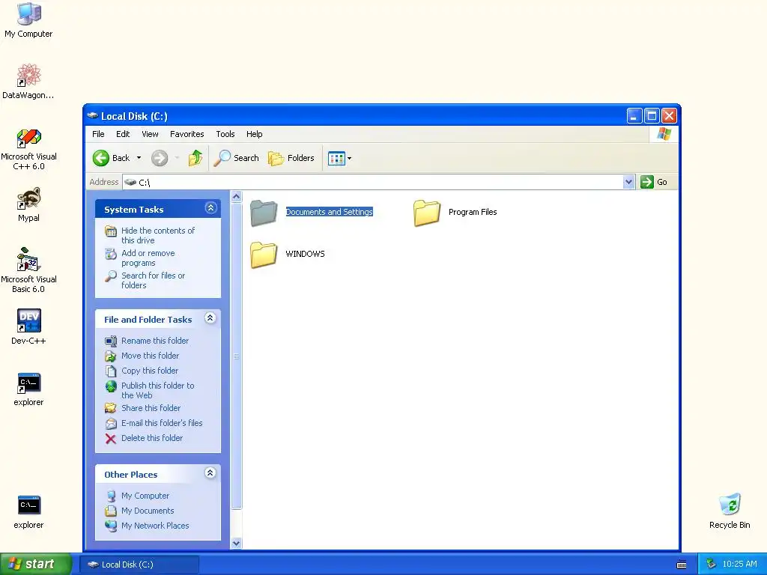Click the task pane scroll up arrow
Viewport: 767px width, 575px height.
coord(236,197)
